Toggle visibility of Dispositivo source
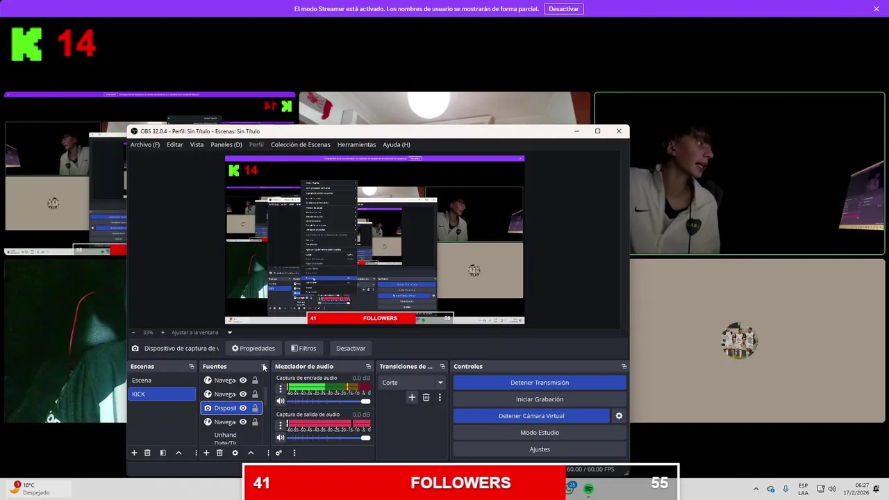This screenshot has height=500, width=889. pyautogui.click(x=243, y=408)
